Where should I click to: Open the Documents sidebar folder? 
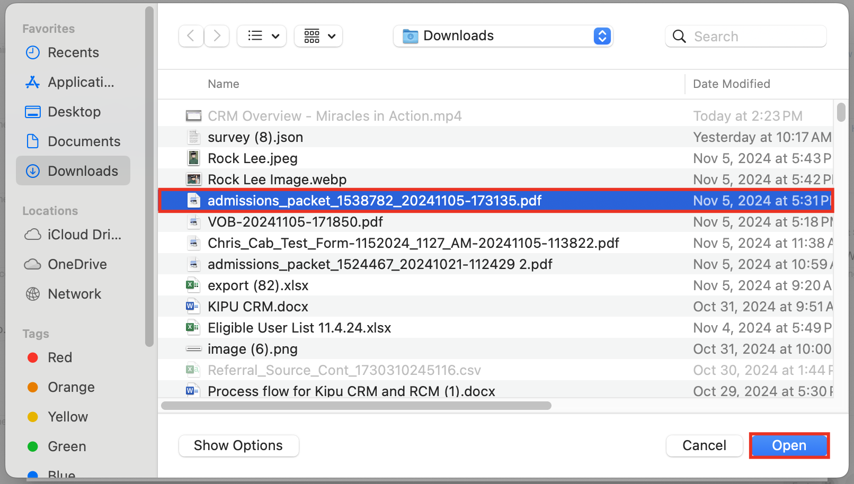coord(84,141)
